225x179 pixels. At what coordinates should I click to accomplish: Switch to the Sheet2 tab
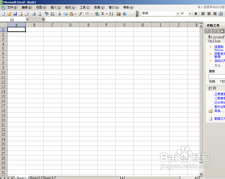35,178
